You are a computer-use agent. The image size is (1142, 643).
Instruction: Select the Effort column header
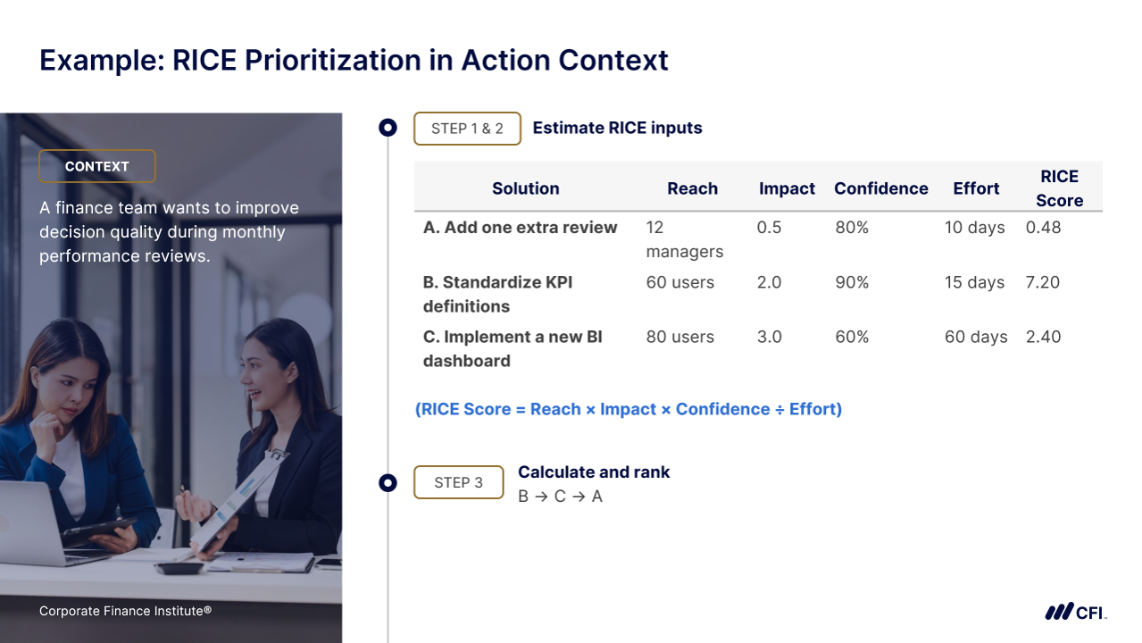(976, 188)
